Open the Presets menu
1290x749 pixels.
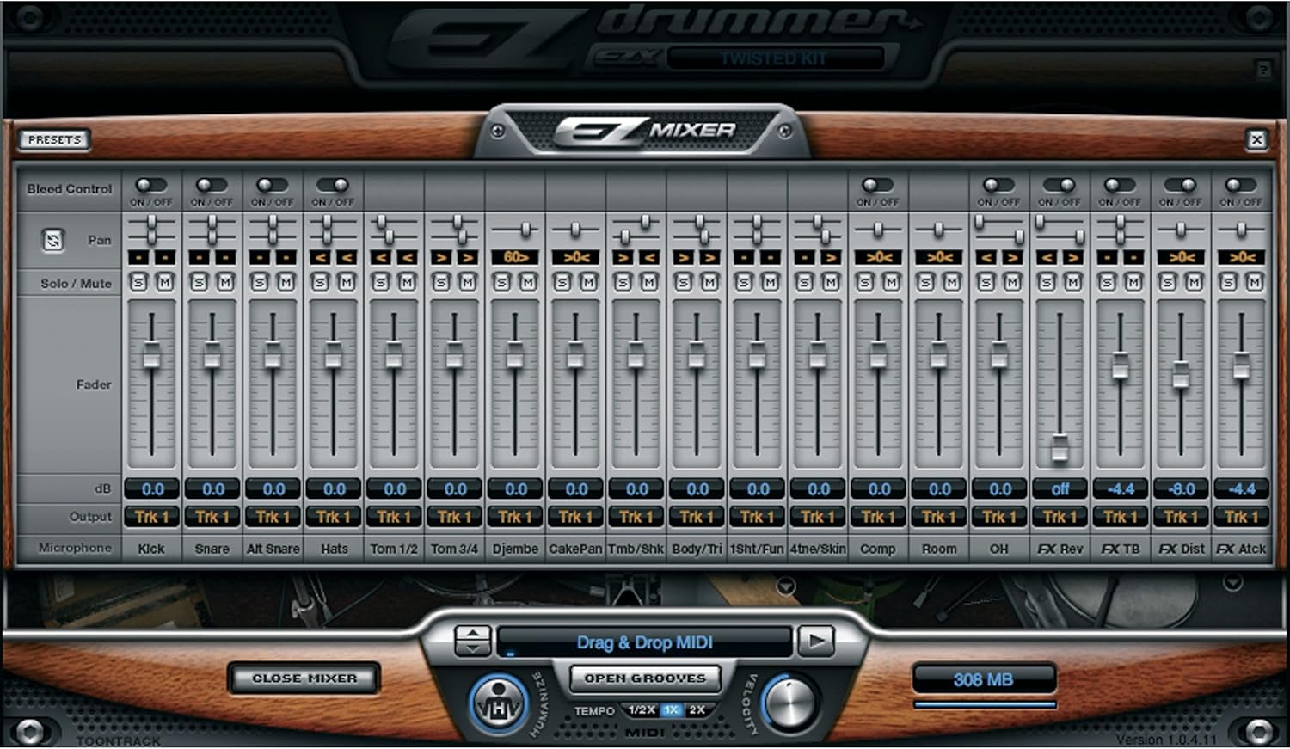pos(54,139)
